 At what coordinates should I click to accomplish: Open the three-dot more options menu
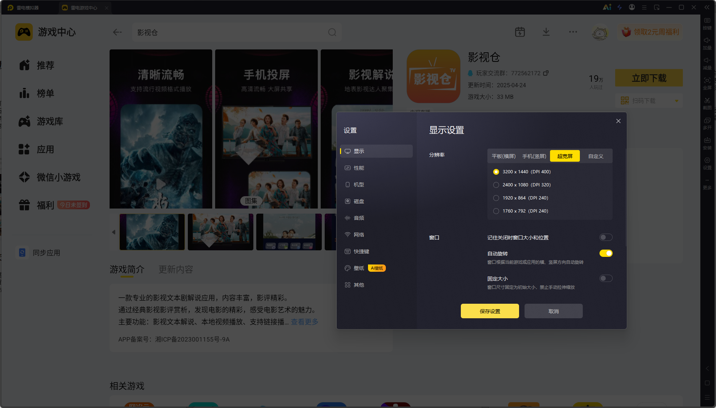(x=573, y=32)
